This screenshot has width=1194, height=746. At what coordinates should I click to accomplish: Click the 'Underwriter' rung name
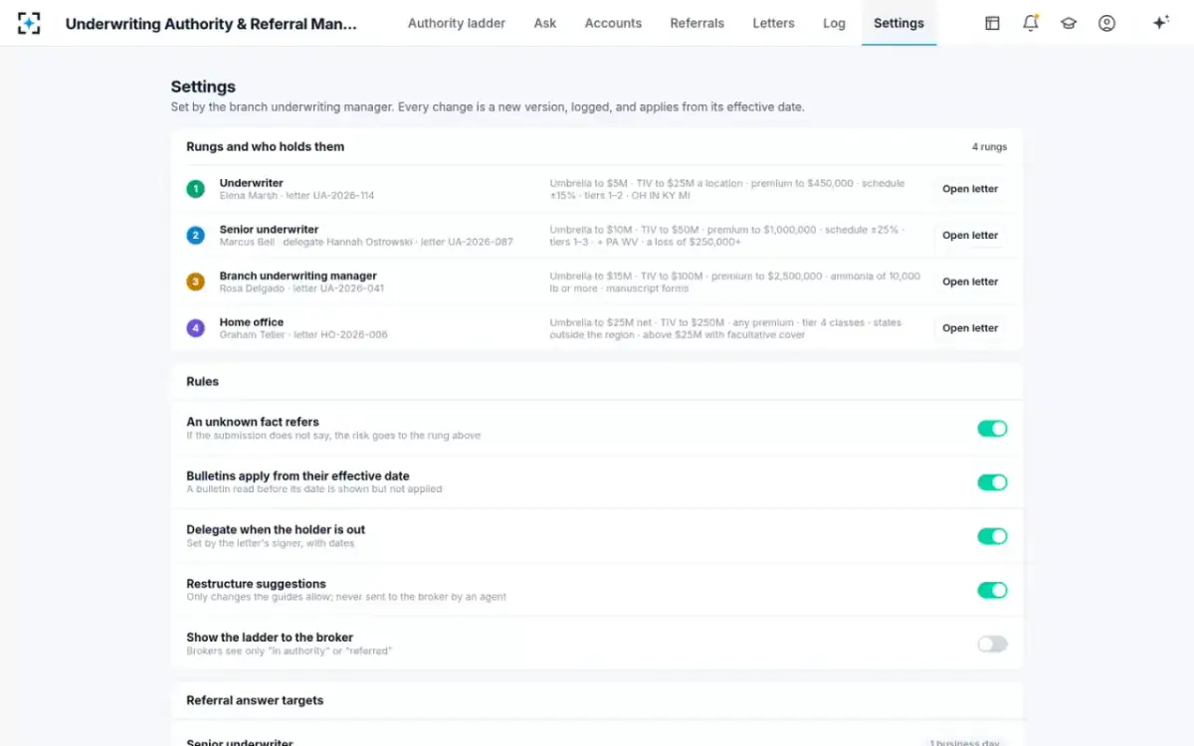(x=252, y=183)
